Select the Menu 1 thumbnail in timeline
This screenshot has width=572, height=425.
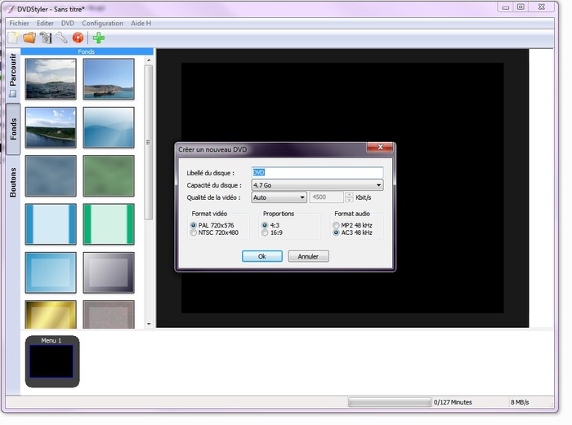coord(52,361)
